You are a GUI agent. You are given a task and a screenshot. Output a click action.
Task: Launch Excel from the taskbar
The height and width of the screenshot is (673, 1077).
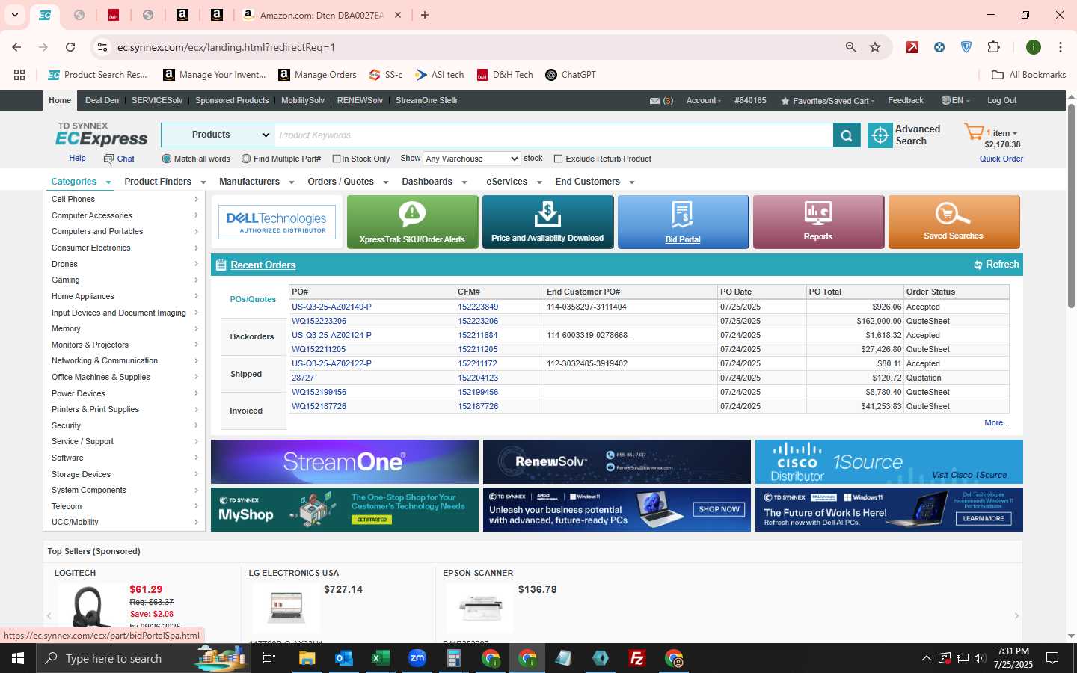point(381,658)
